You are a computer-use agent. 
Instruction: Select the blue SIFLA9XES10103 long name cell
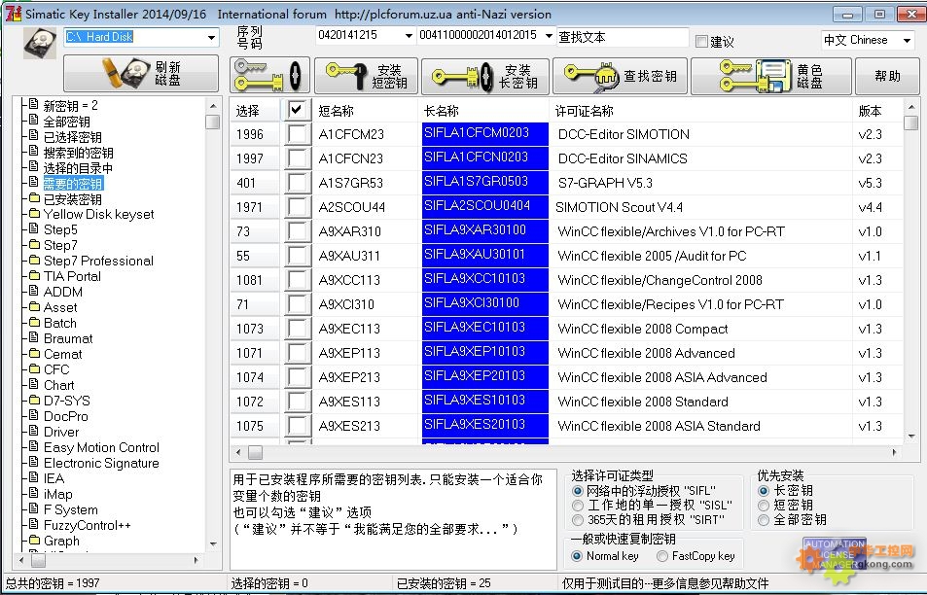tap(485, 402)
